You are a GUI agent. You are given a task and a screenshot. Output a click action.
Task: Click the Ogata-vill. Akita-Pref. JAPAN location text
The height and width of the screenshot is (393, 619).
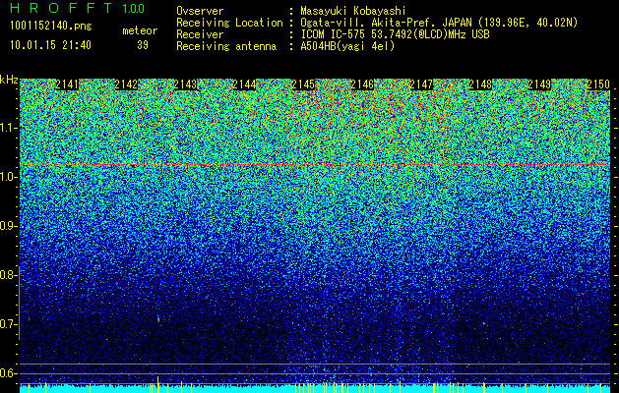(x=439, y=23)
